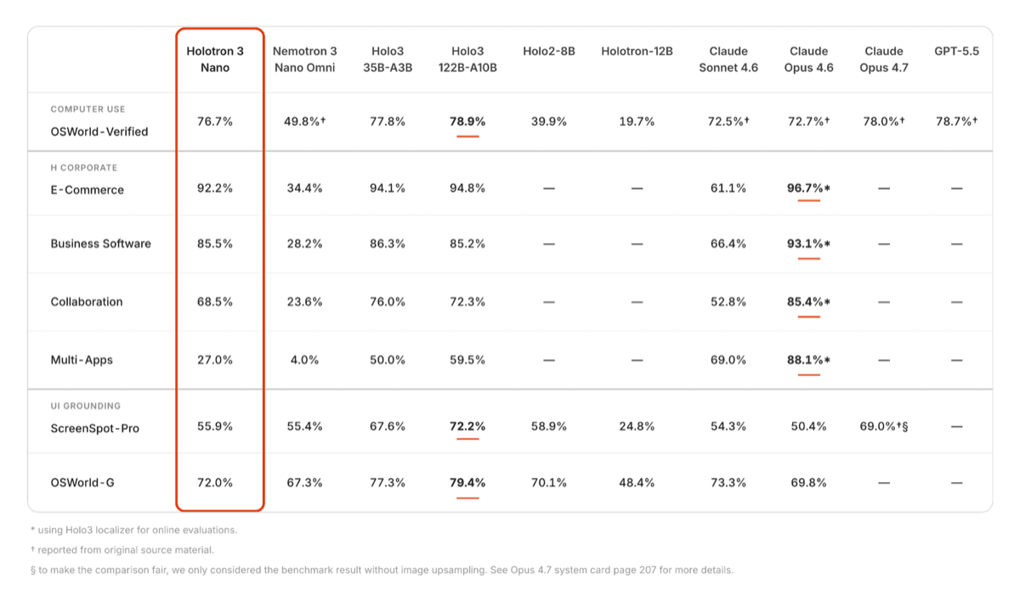Select the E-Commerce row label

pos(87,190)
